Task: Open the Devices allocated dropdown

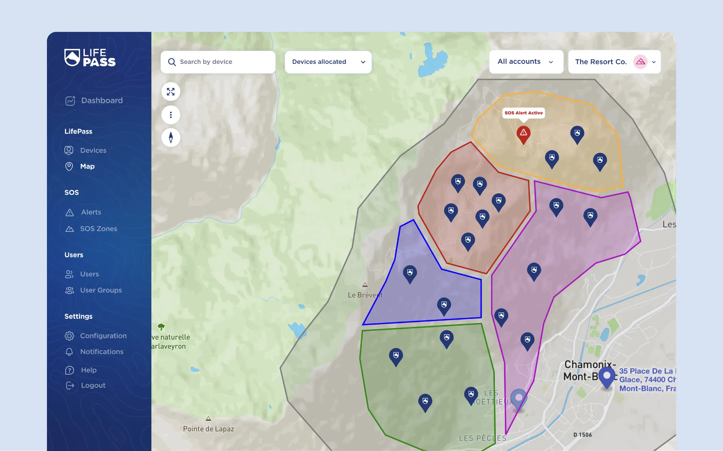Action: 328,62
